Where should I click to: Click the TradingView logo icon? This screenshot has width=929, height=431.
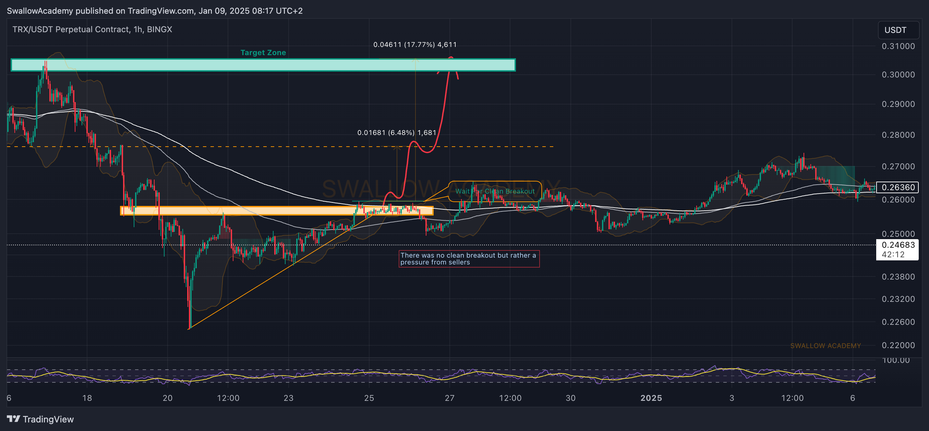coord(13,419)
